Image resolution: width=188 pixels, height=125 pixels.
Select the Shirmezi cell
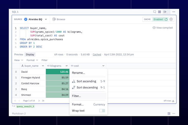[33, 95]
